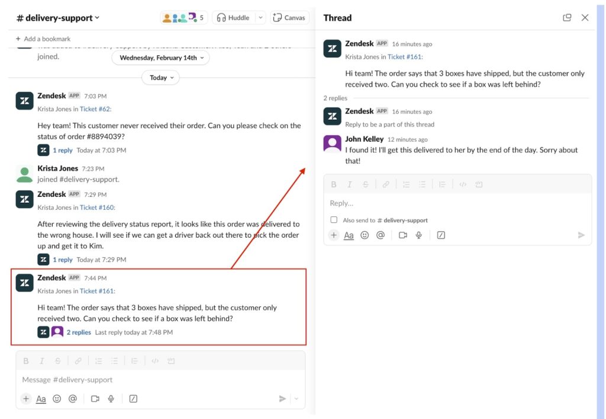Screen dimensions: 606x419
Task: Insert bulleted list in thread composer
Action: tap(422, 184)
